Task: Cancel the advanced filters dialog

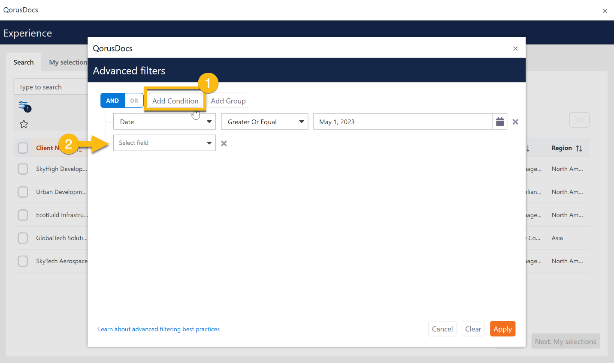Action: tap(442, 329)
